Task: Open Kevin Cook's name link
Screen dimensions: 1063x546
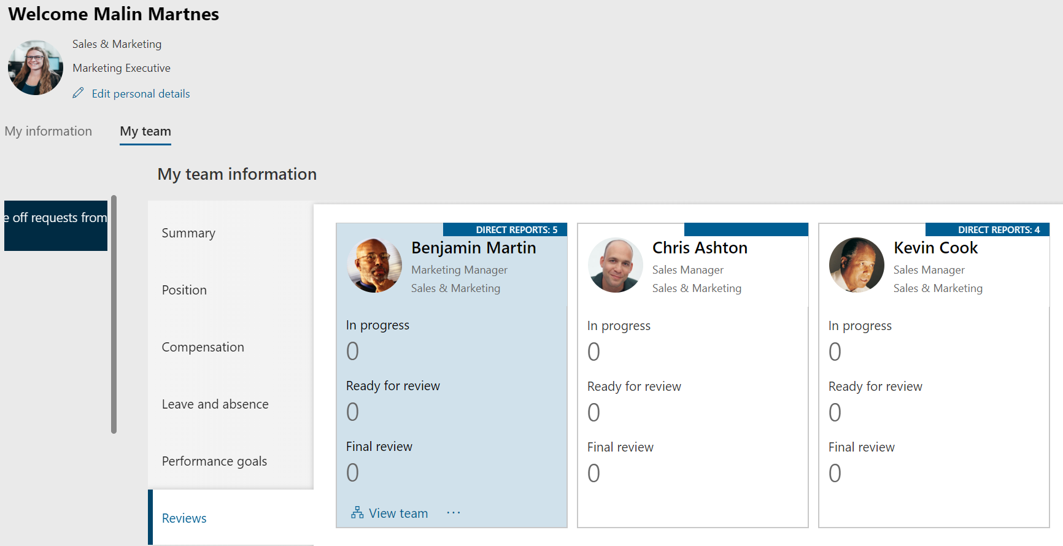Action: (x=935, y=248)
